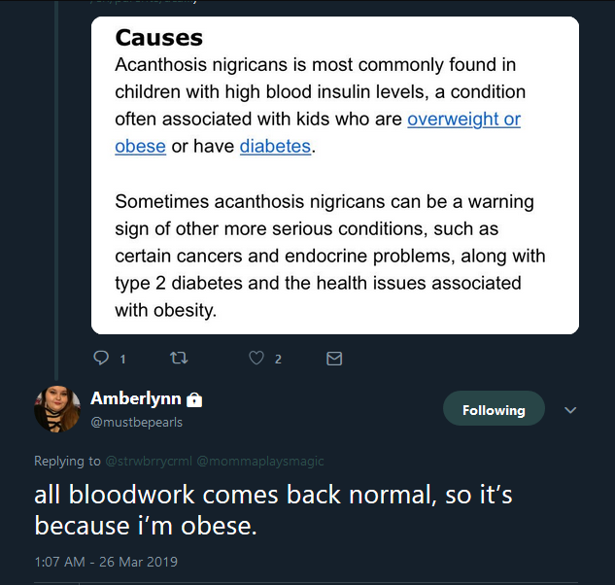The width and height of the screenshot is (615, 585).
Task: Open the 1:07 AM - 26 Mar 2019 timestamp
Action: [106, 562]
